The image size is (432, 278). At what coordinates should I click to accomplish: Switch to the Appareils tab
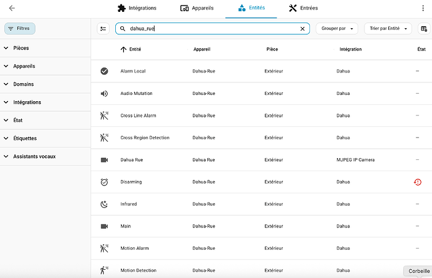coord(197,8)
